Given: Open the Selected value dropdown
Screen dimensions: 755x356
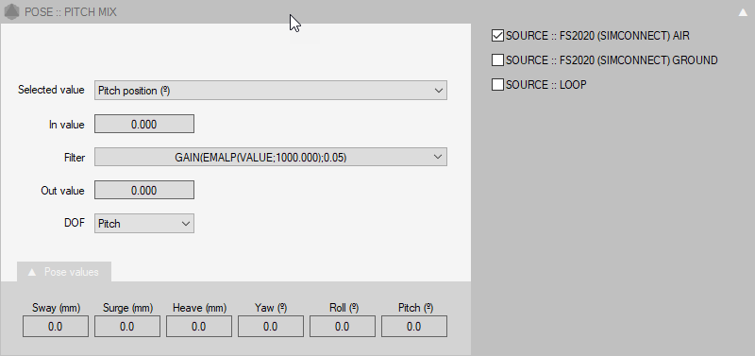Looking at the screenshot, I should (x=271, y=91).
